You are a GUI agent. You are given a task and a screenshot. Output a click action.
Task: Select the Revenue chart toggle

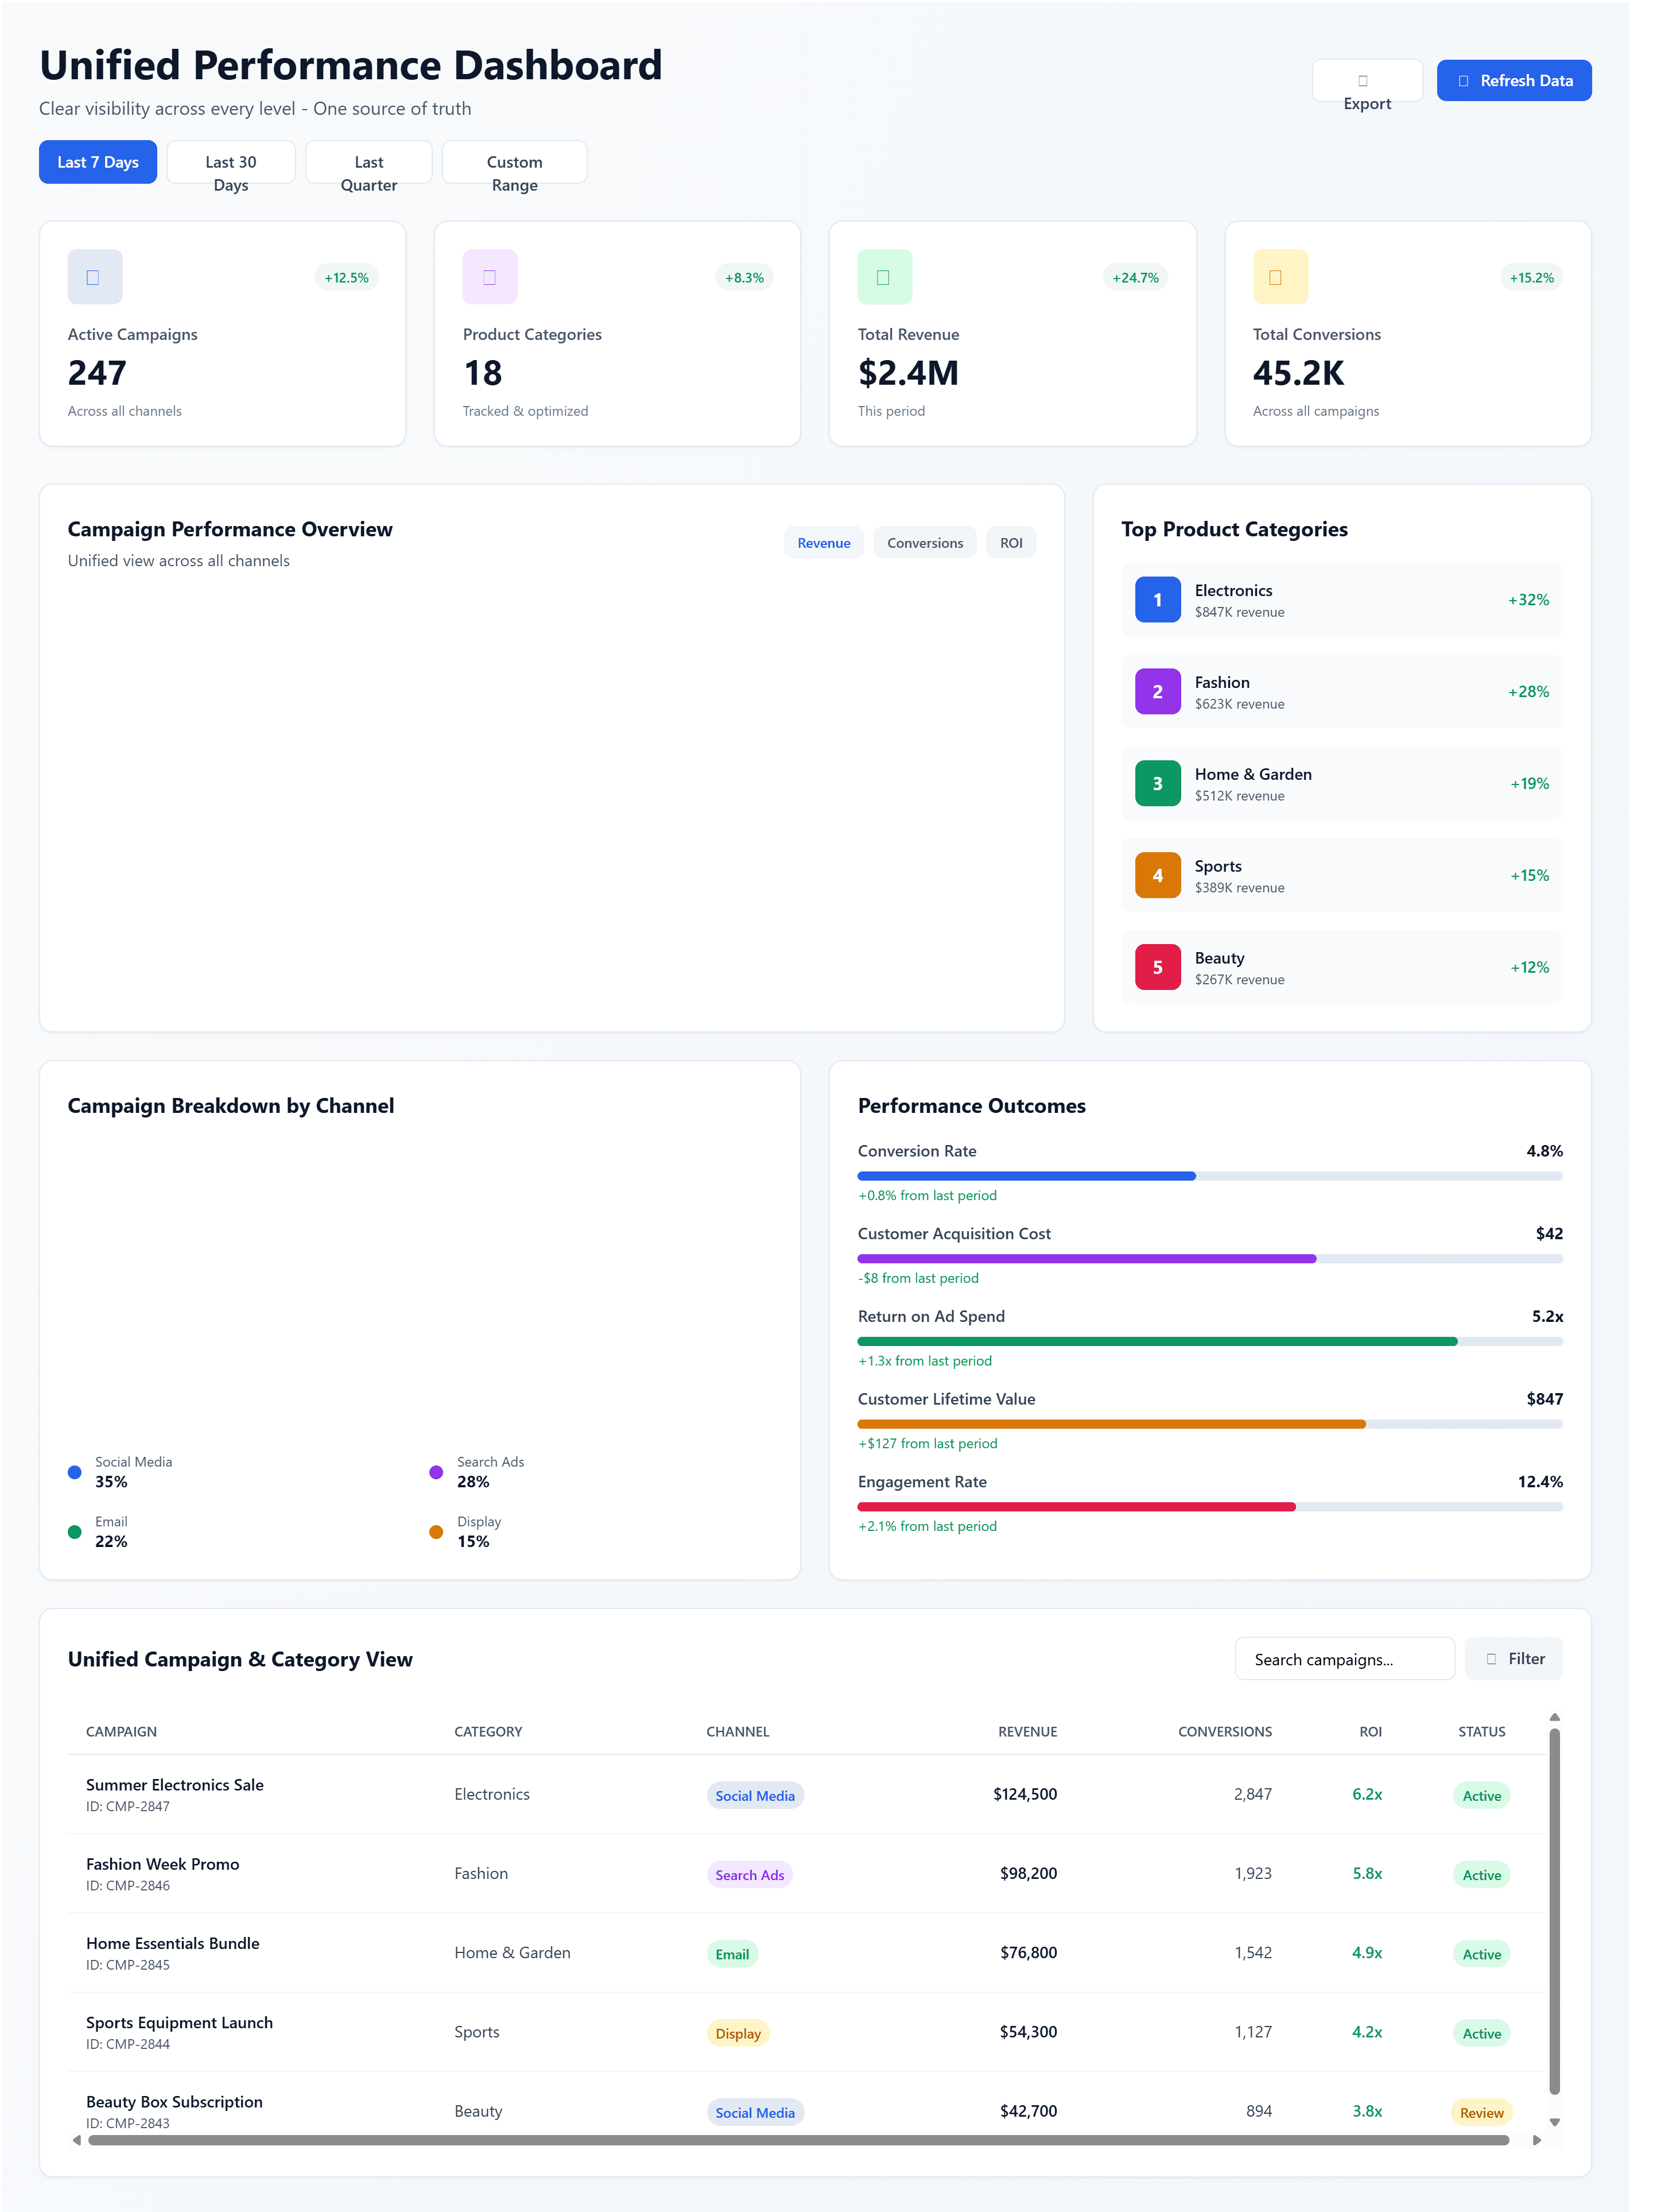[x=824, y=543]
